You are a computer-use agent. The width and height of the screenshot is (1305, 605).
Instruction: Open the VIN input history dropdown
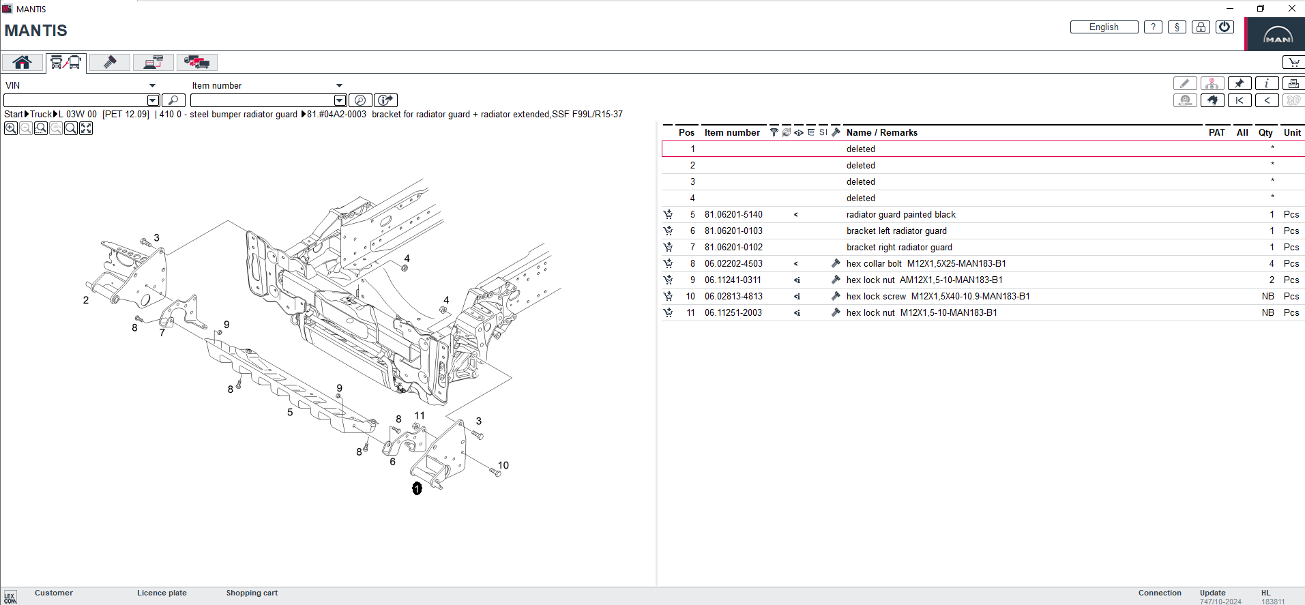click(x=153, y=100)
